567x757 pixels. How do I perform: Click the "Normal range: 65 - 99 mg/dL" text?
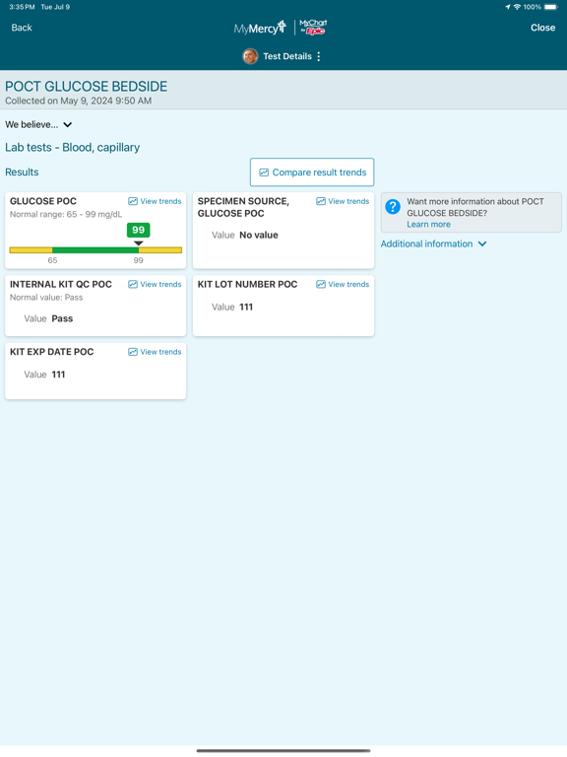click(66, 214)
